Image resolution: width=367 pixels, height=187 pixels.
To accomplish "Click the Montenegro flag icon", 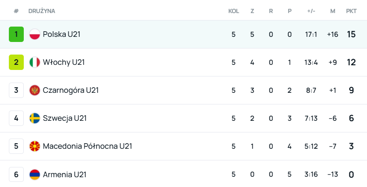I will pyautogui.click(x=35, y=90).
